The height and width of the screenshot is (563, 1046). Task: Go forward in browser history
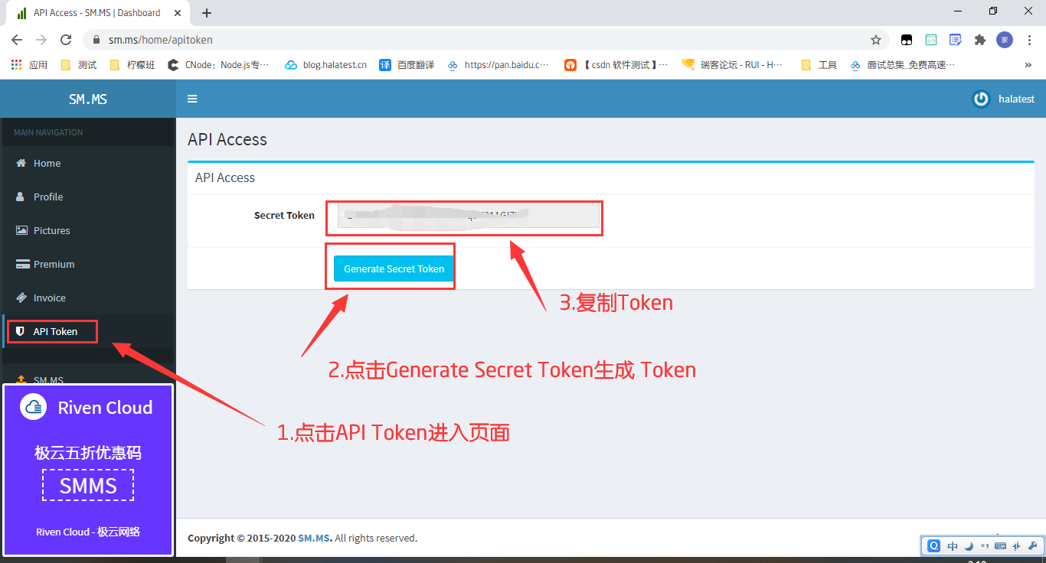click(x=41, y=40)
